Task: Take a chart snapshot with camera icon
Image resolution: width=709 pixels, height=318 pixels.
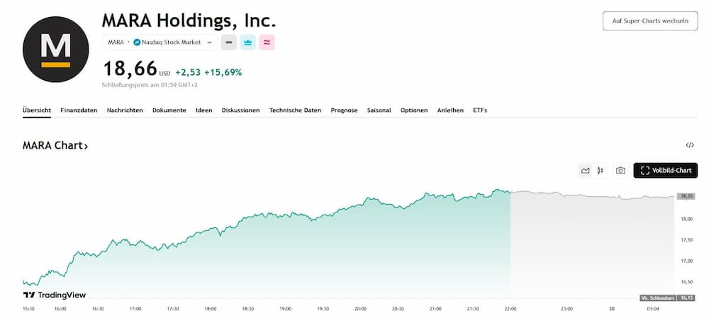Action: (620, 171)
